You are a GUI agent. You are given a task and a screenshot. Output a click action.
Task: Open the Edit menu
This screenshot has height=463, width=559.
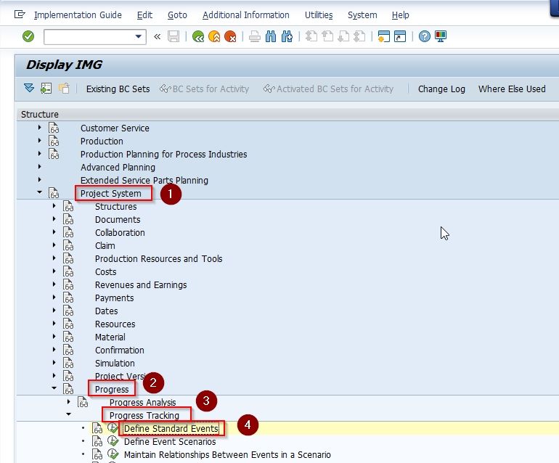(144, 15)
